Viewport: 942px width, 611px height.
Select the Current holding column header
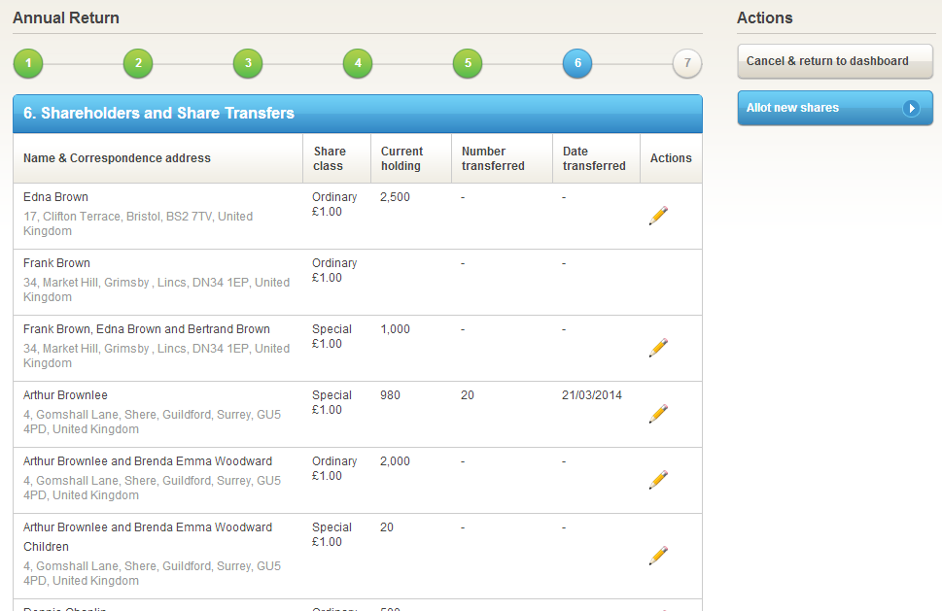pos(401,158)
